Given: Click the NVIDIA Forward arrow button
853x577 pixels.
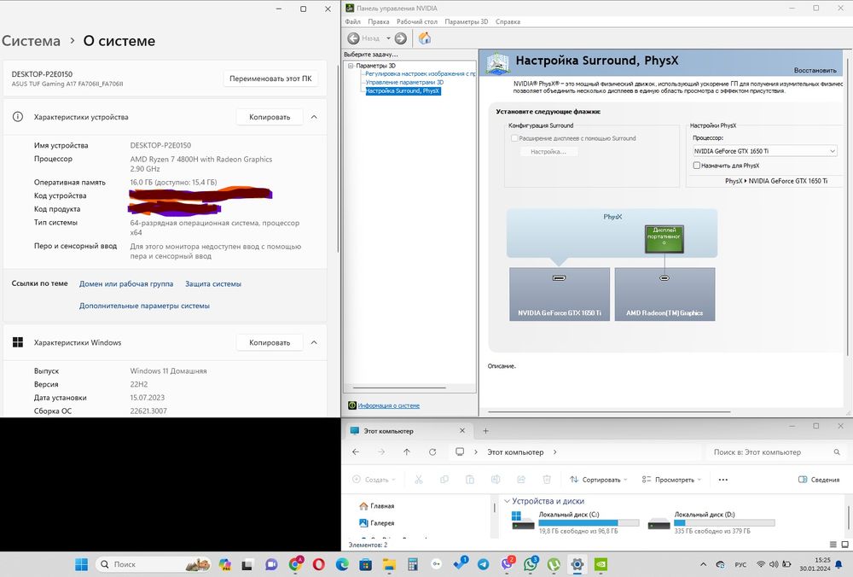Looking at the screenshot, I should point(401,38).
